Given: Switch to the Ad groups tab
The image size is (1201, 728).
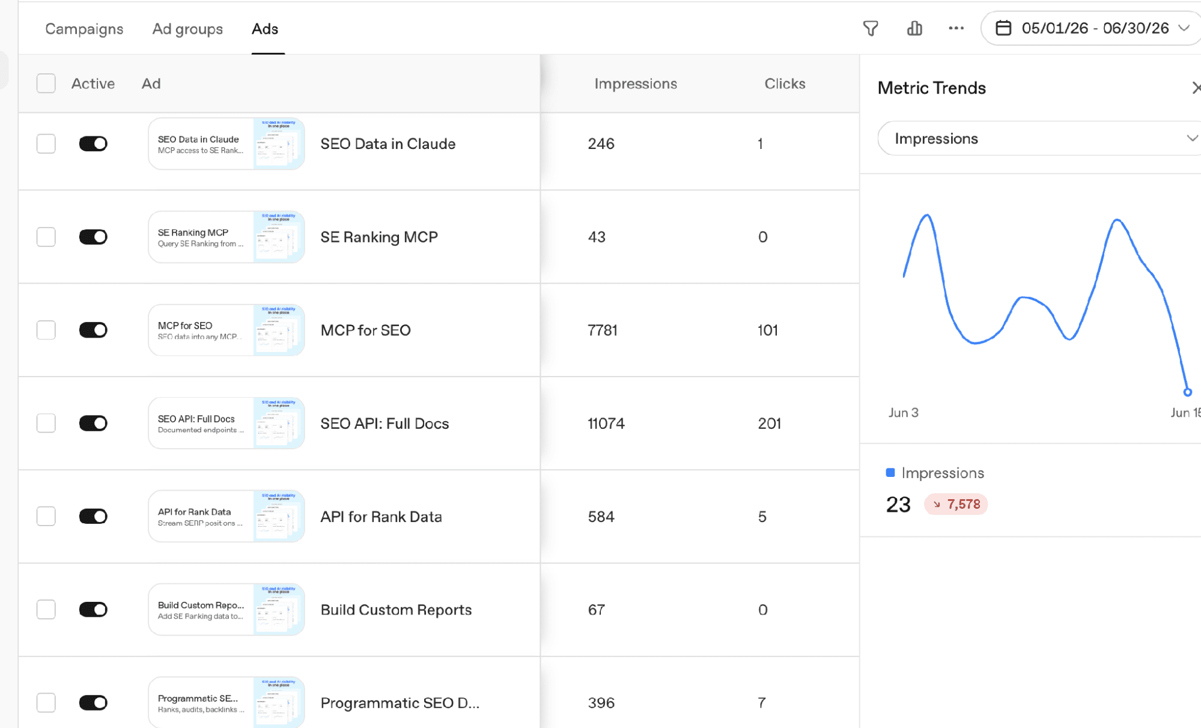Looking at the screenshot, I should coord(187,29).
